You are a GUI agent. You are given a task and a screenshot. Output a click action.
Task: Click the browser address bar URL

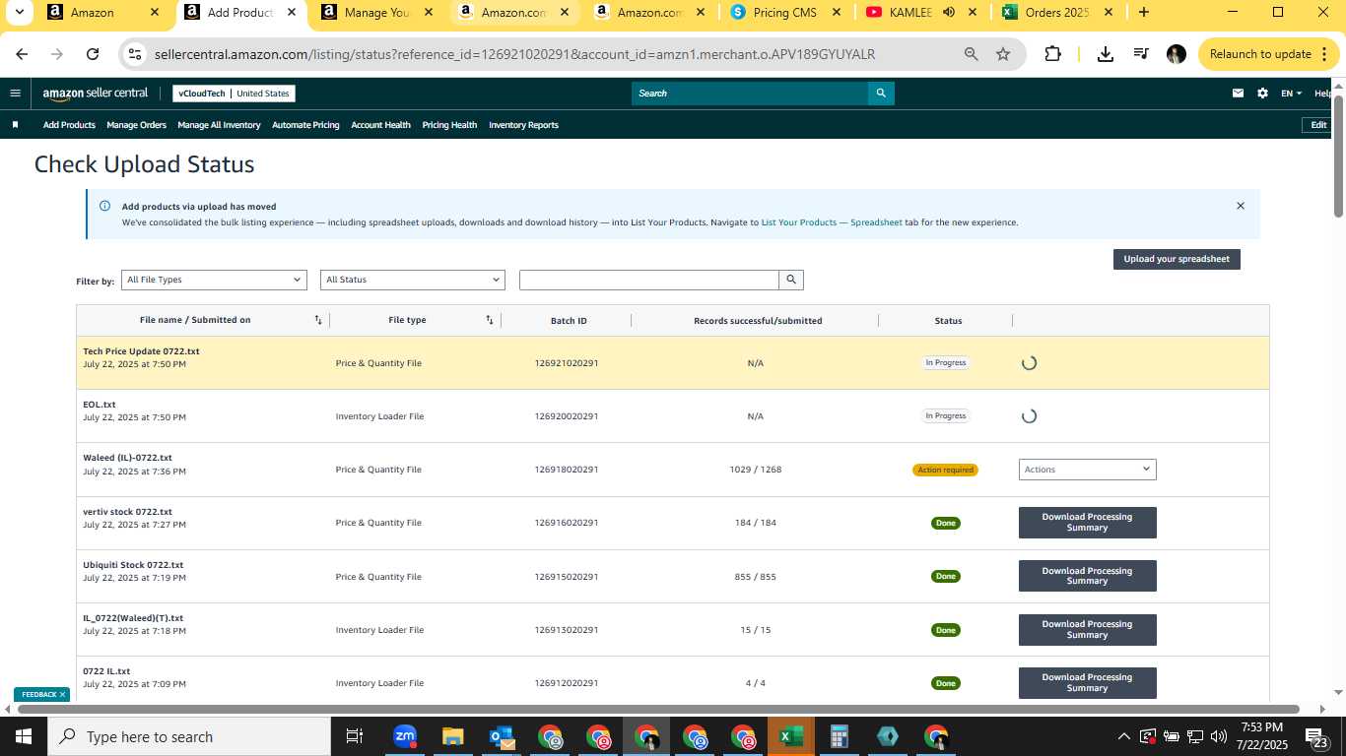514,54
